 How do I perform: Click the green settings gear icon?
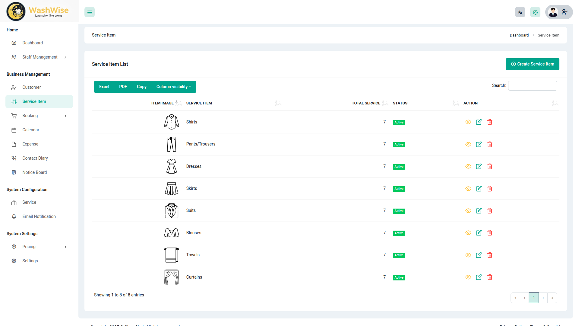point(535,12)
